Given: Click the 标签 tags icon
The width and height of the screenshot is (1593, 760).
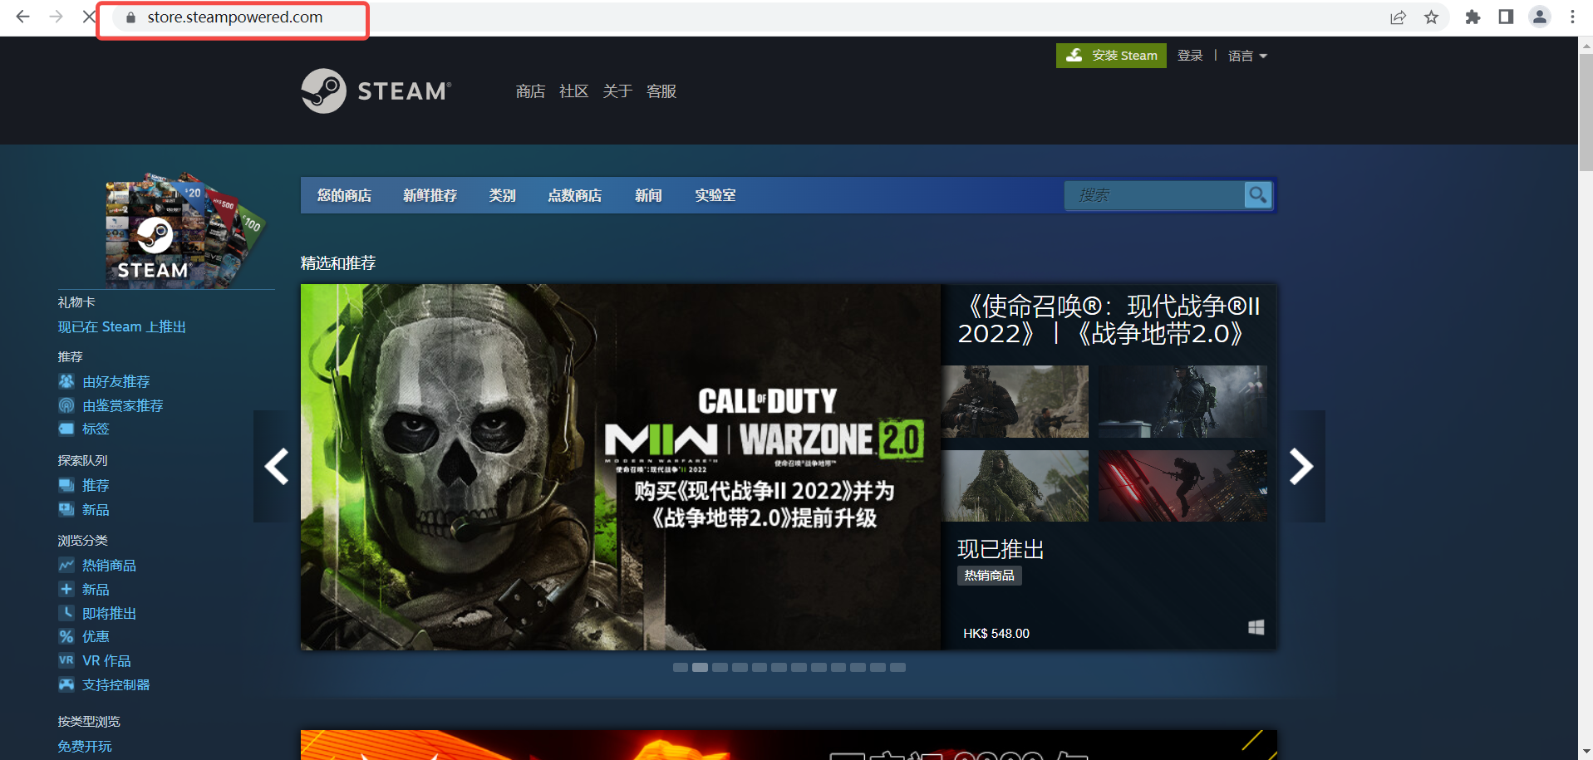Looking at the screenshot, I should click(x=66, y=429).
